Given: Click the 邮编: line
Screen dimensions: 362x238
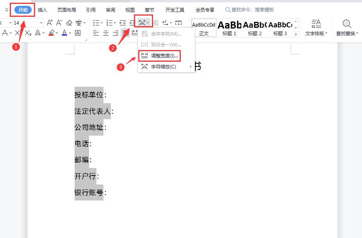Looking at the screenshot, I should click(x=83, y=160).
